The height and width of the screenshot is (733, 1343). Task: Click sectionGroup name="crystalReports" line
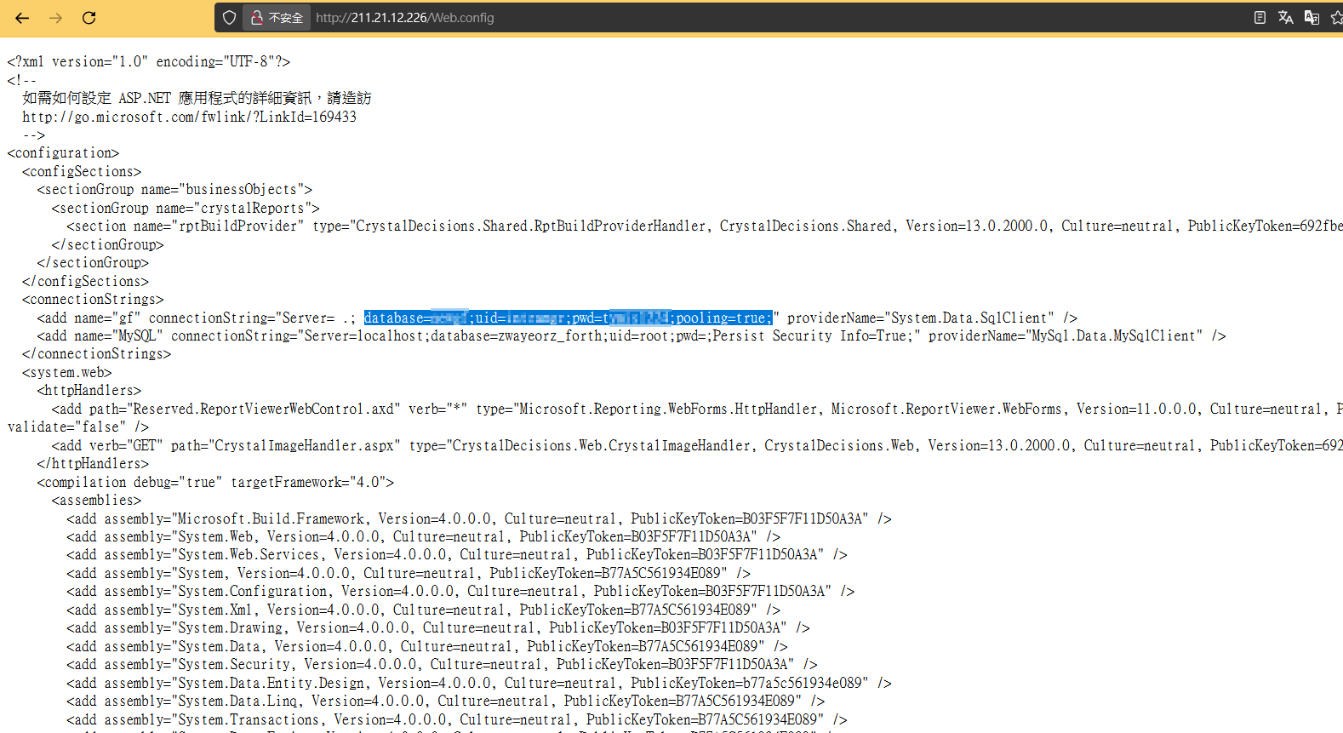[x=186, y=208]
